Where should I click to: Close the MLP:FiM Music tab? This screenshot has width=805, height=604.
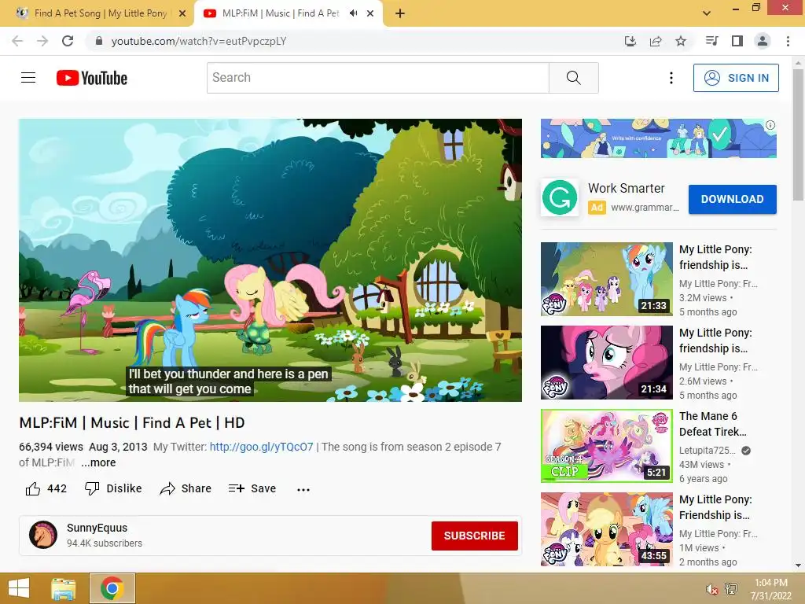(370, 13)
